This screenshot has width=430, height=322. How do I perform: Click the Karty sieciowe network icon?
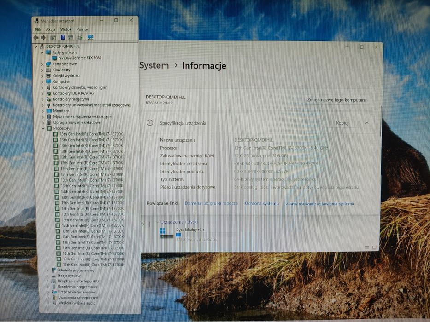pos(48,64)
